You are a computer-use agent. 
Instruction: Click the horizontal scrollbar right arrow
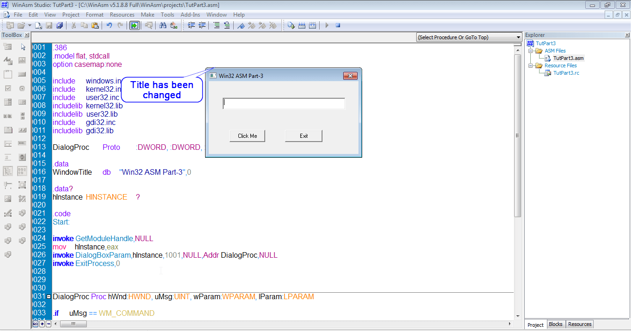(x=510, y=324)
